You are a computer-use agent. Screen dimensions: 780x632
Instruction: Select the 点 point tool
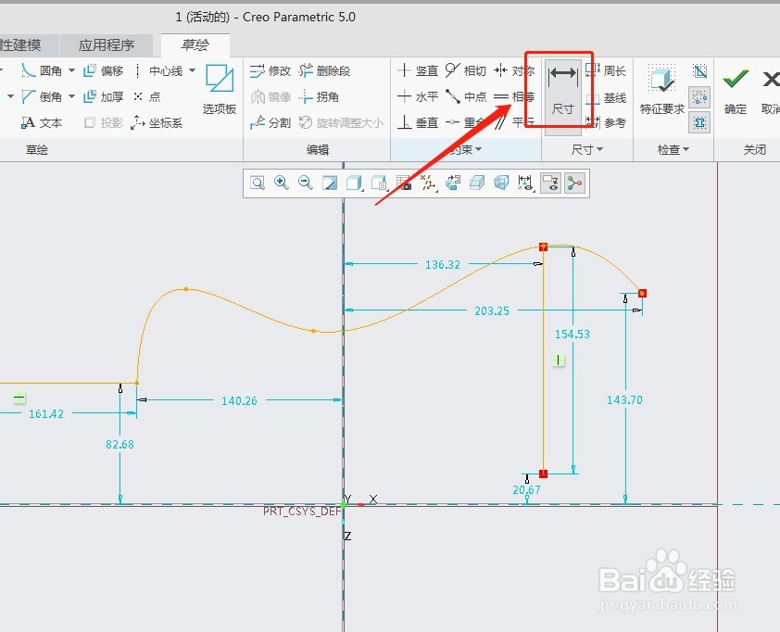coord(146,96)
